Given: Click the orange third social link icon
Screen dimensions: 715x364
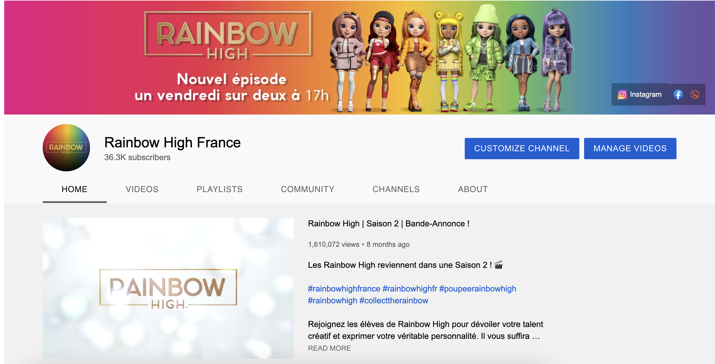Looking at the screenshot, I should tap(695, 94).
